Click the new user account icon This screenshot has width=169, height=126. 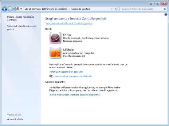click(x=51, y=76)
